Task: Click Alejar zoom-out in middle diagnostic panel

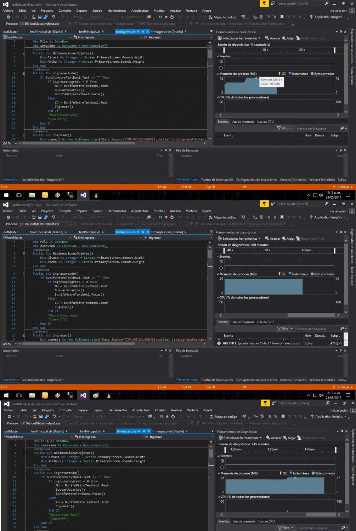Action: [288, 239]
